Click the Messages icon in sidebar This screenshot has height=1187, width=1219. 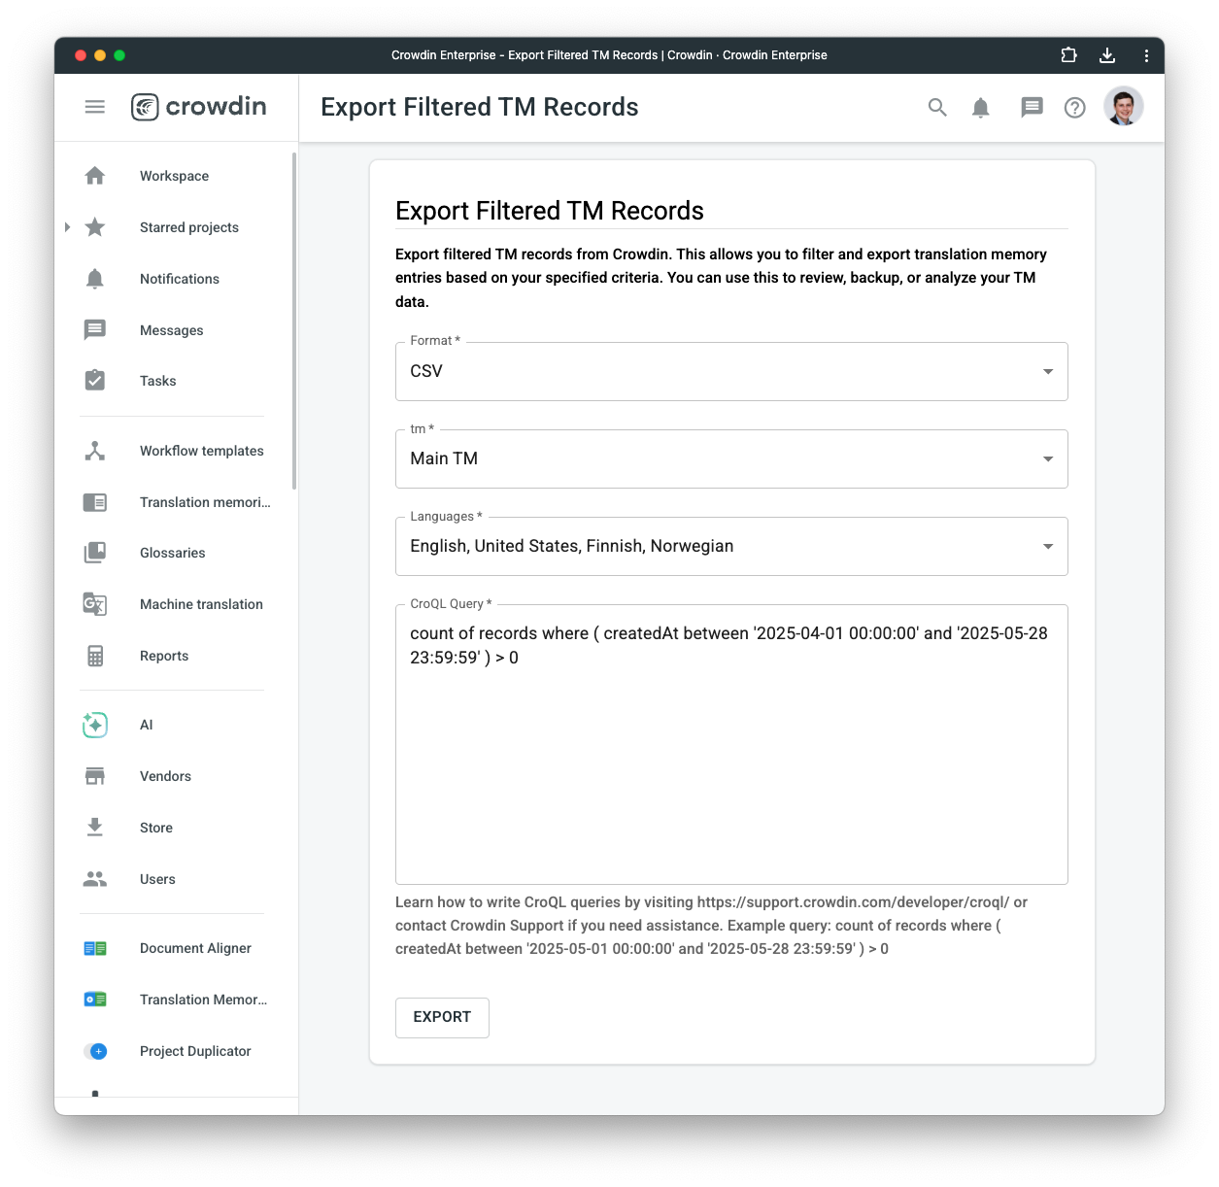point(95,330)
